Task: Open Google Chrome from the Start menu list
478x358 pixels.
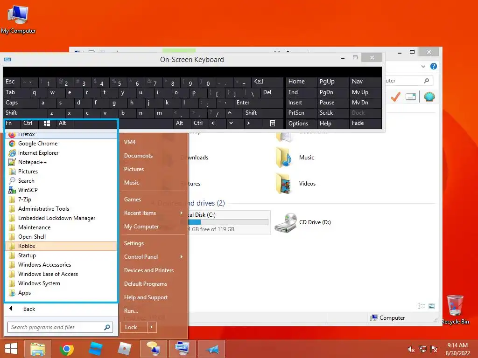Action: click(61, 144)
